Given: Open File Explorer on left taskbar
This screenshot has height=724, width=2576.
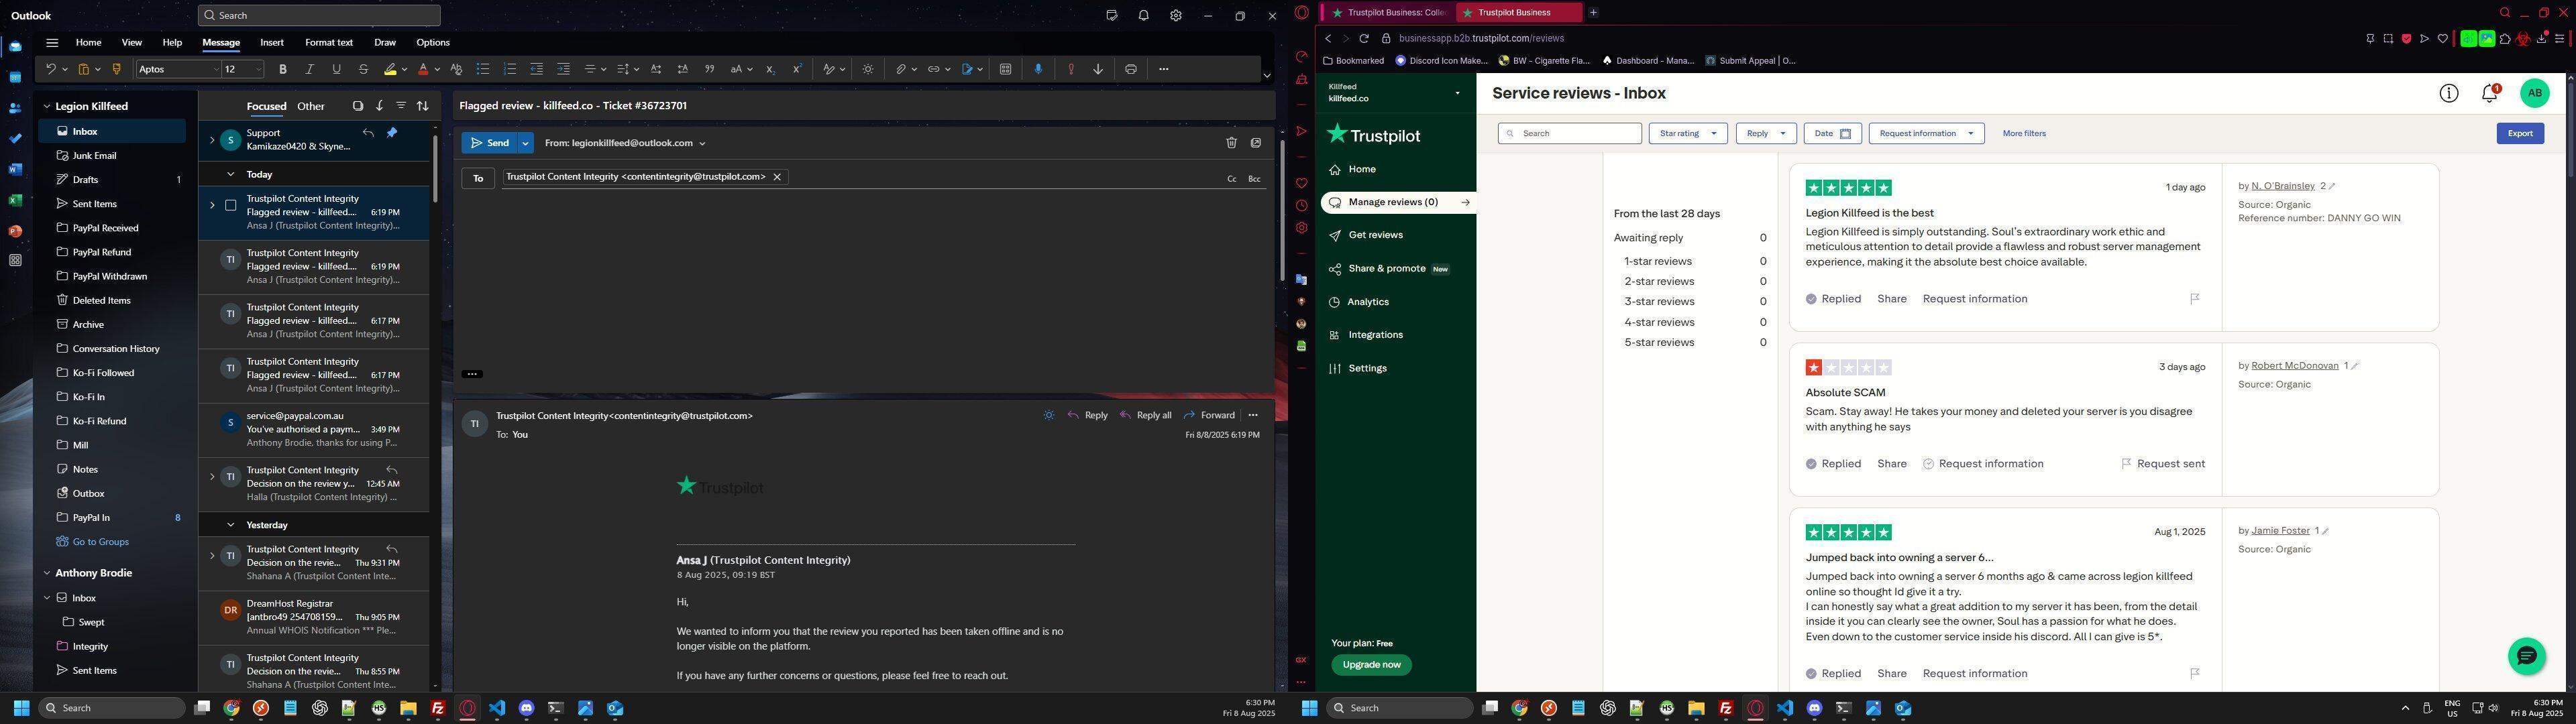Looking at the screenshot, I should pyautogui.click(x=408, y=708).
